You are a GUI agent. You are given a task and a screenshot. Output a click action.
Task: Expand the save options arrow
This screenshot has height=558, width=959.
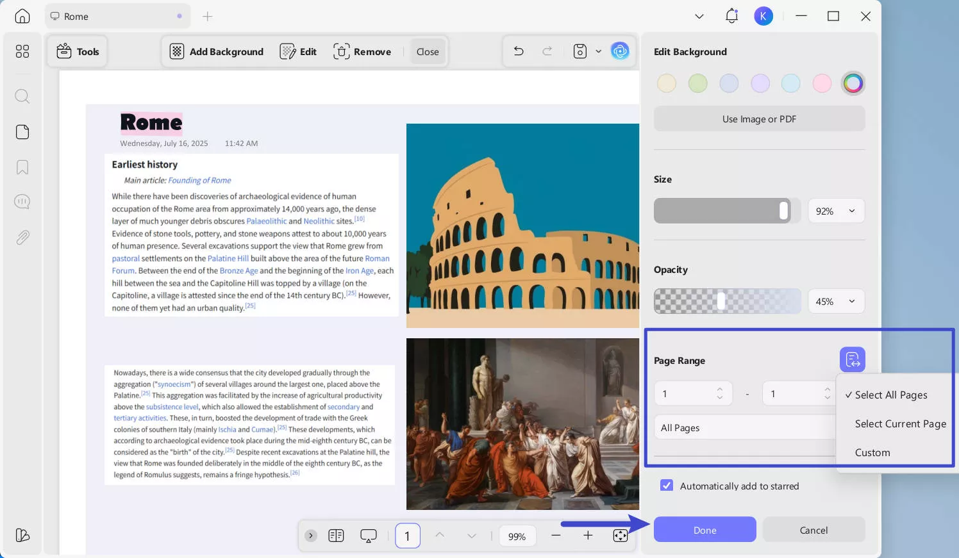598,51
